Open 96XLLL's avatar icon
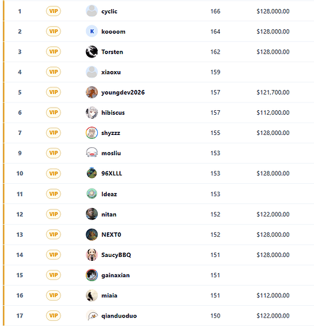The width and height of the screenshot is (314, 326). coord(92,173)
